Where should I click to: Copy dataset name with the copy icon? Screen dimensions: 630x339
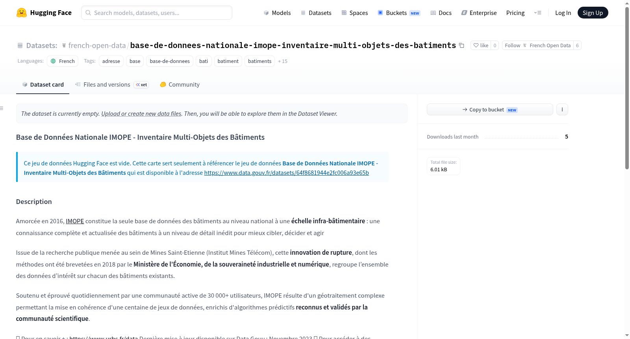coord(461,46)
